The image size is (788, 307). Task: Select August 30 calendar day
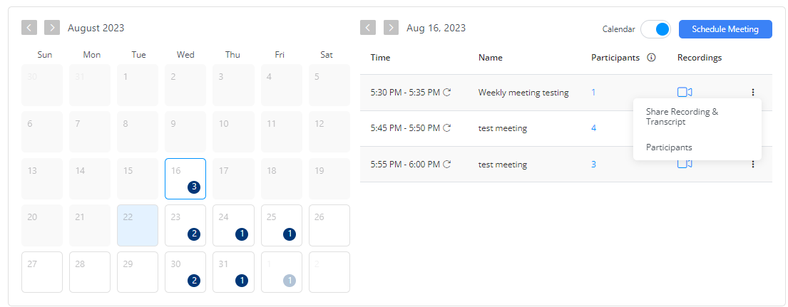point(185,271)
